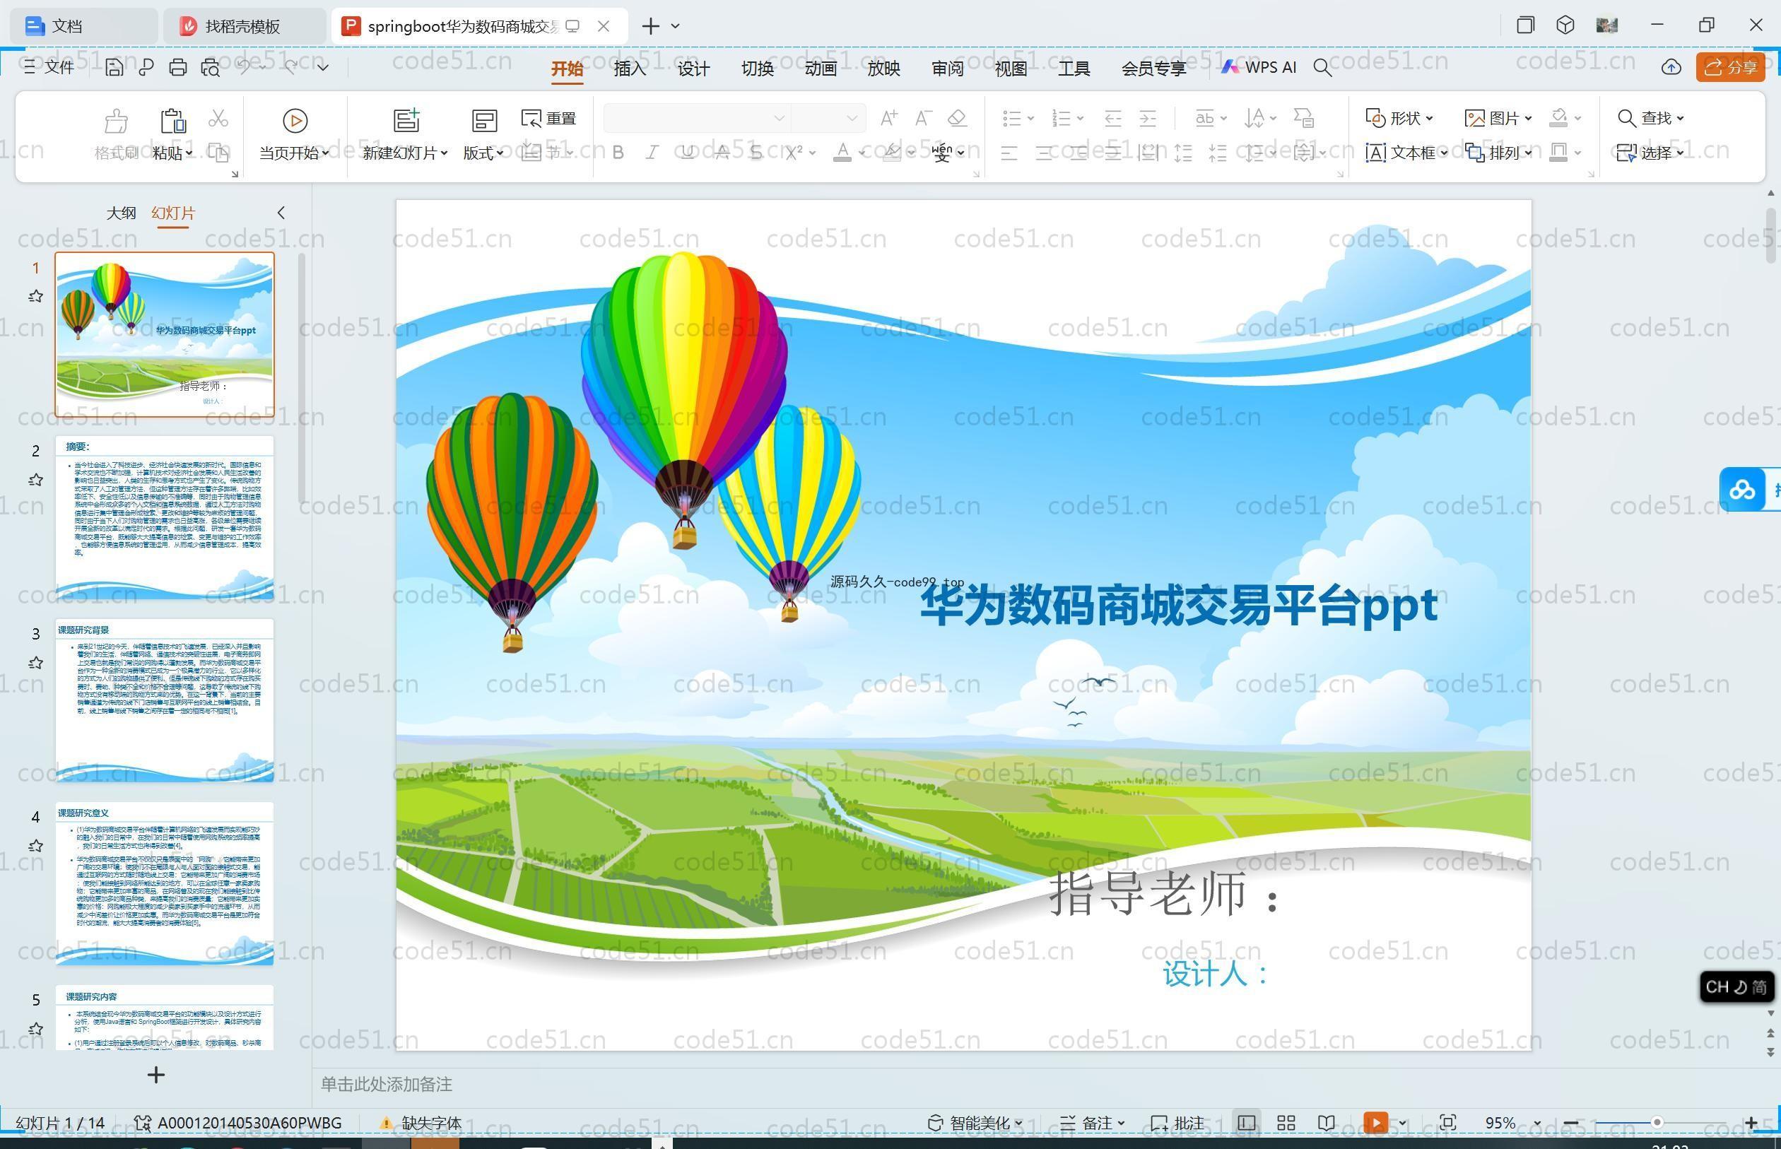Click the Cut scissors icon
The height and width of the screenshot is (1149, 1781).
(x=218, y=118)
